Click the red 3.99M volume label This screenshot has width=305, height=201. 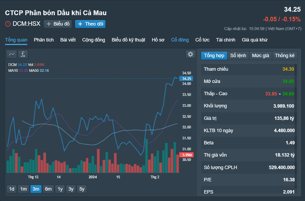tap(186, 155)
